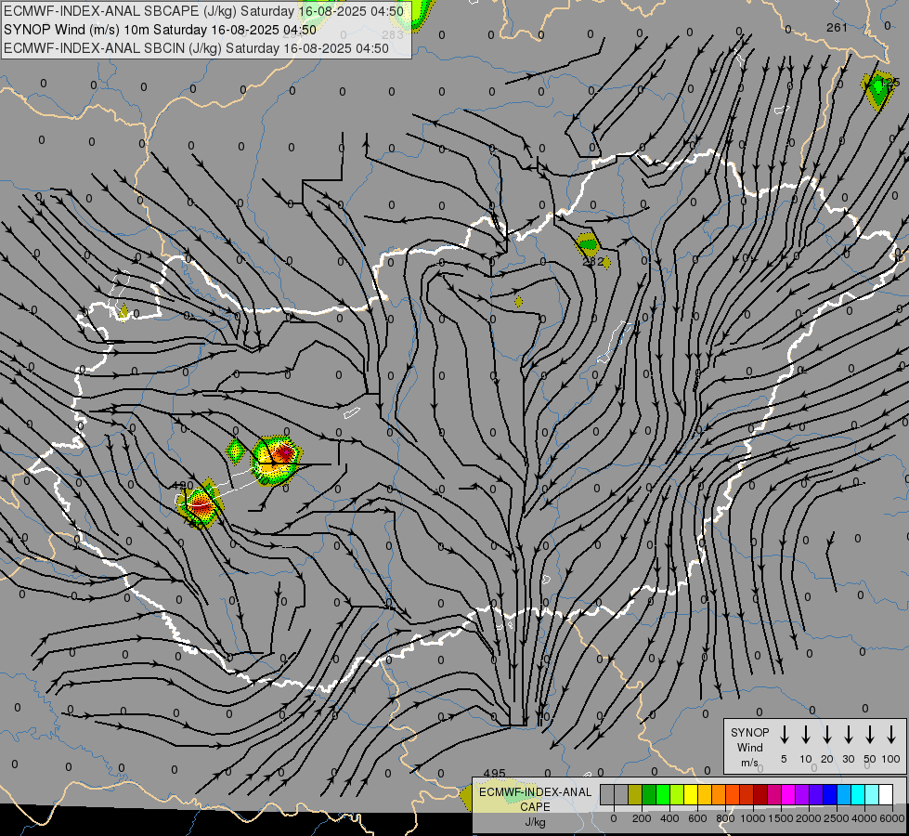
Task: Click the 800 tick label on CAPE scale
Action: point(725,818)
